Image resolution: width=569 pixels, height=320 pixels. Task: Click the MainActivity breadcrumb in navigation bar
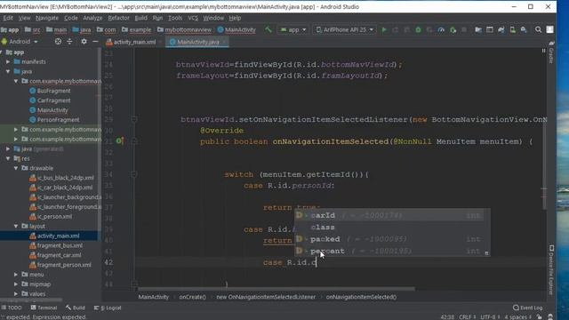(x=236, y=29)
